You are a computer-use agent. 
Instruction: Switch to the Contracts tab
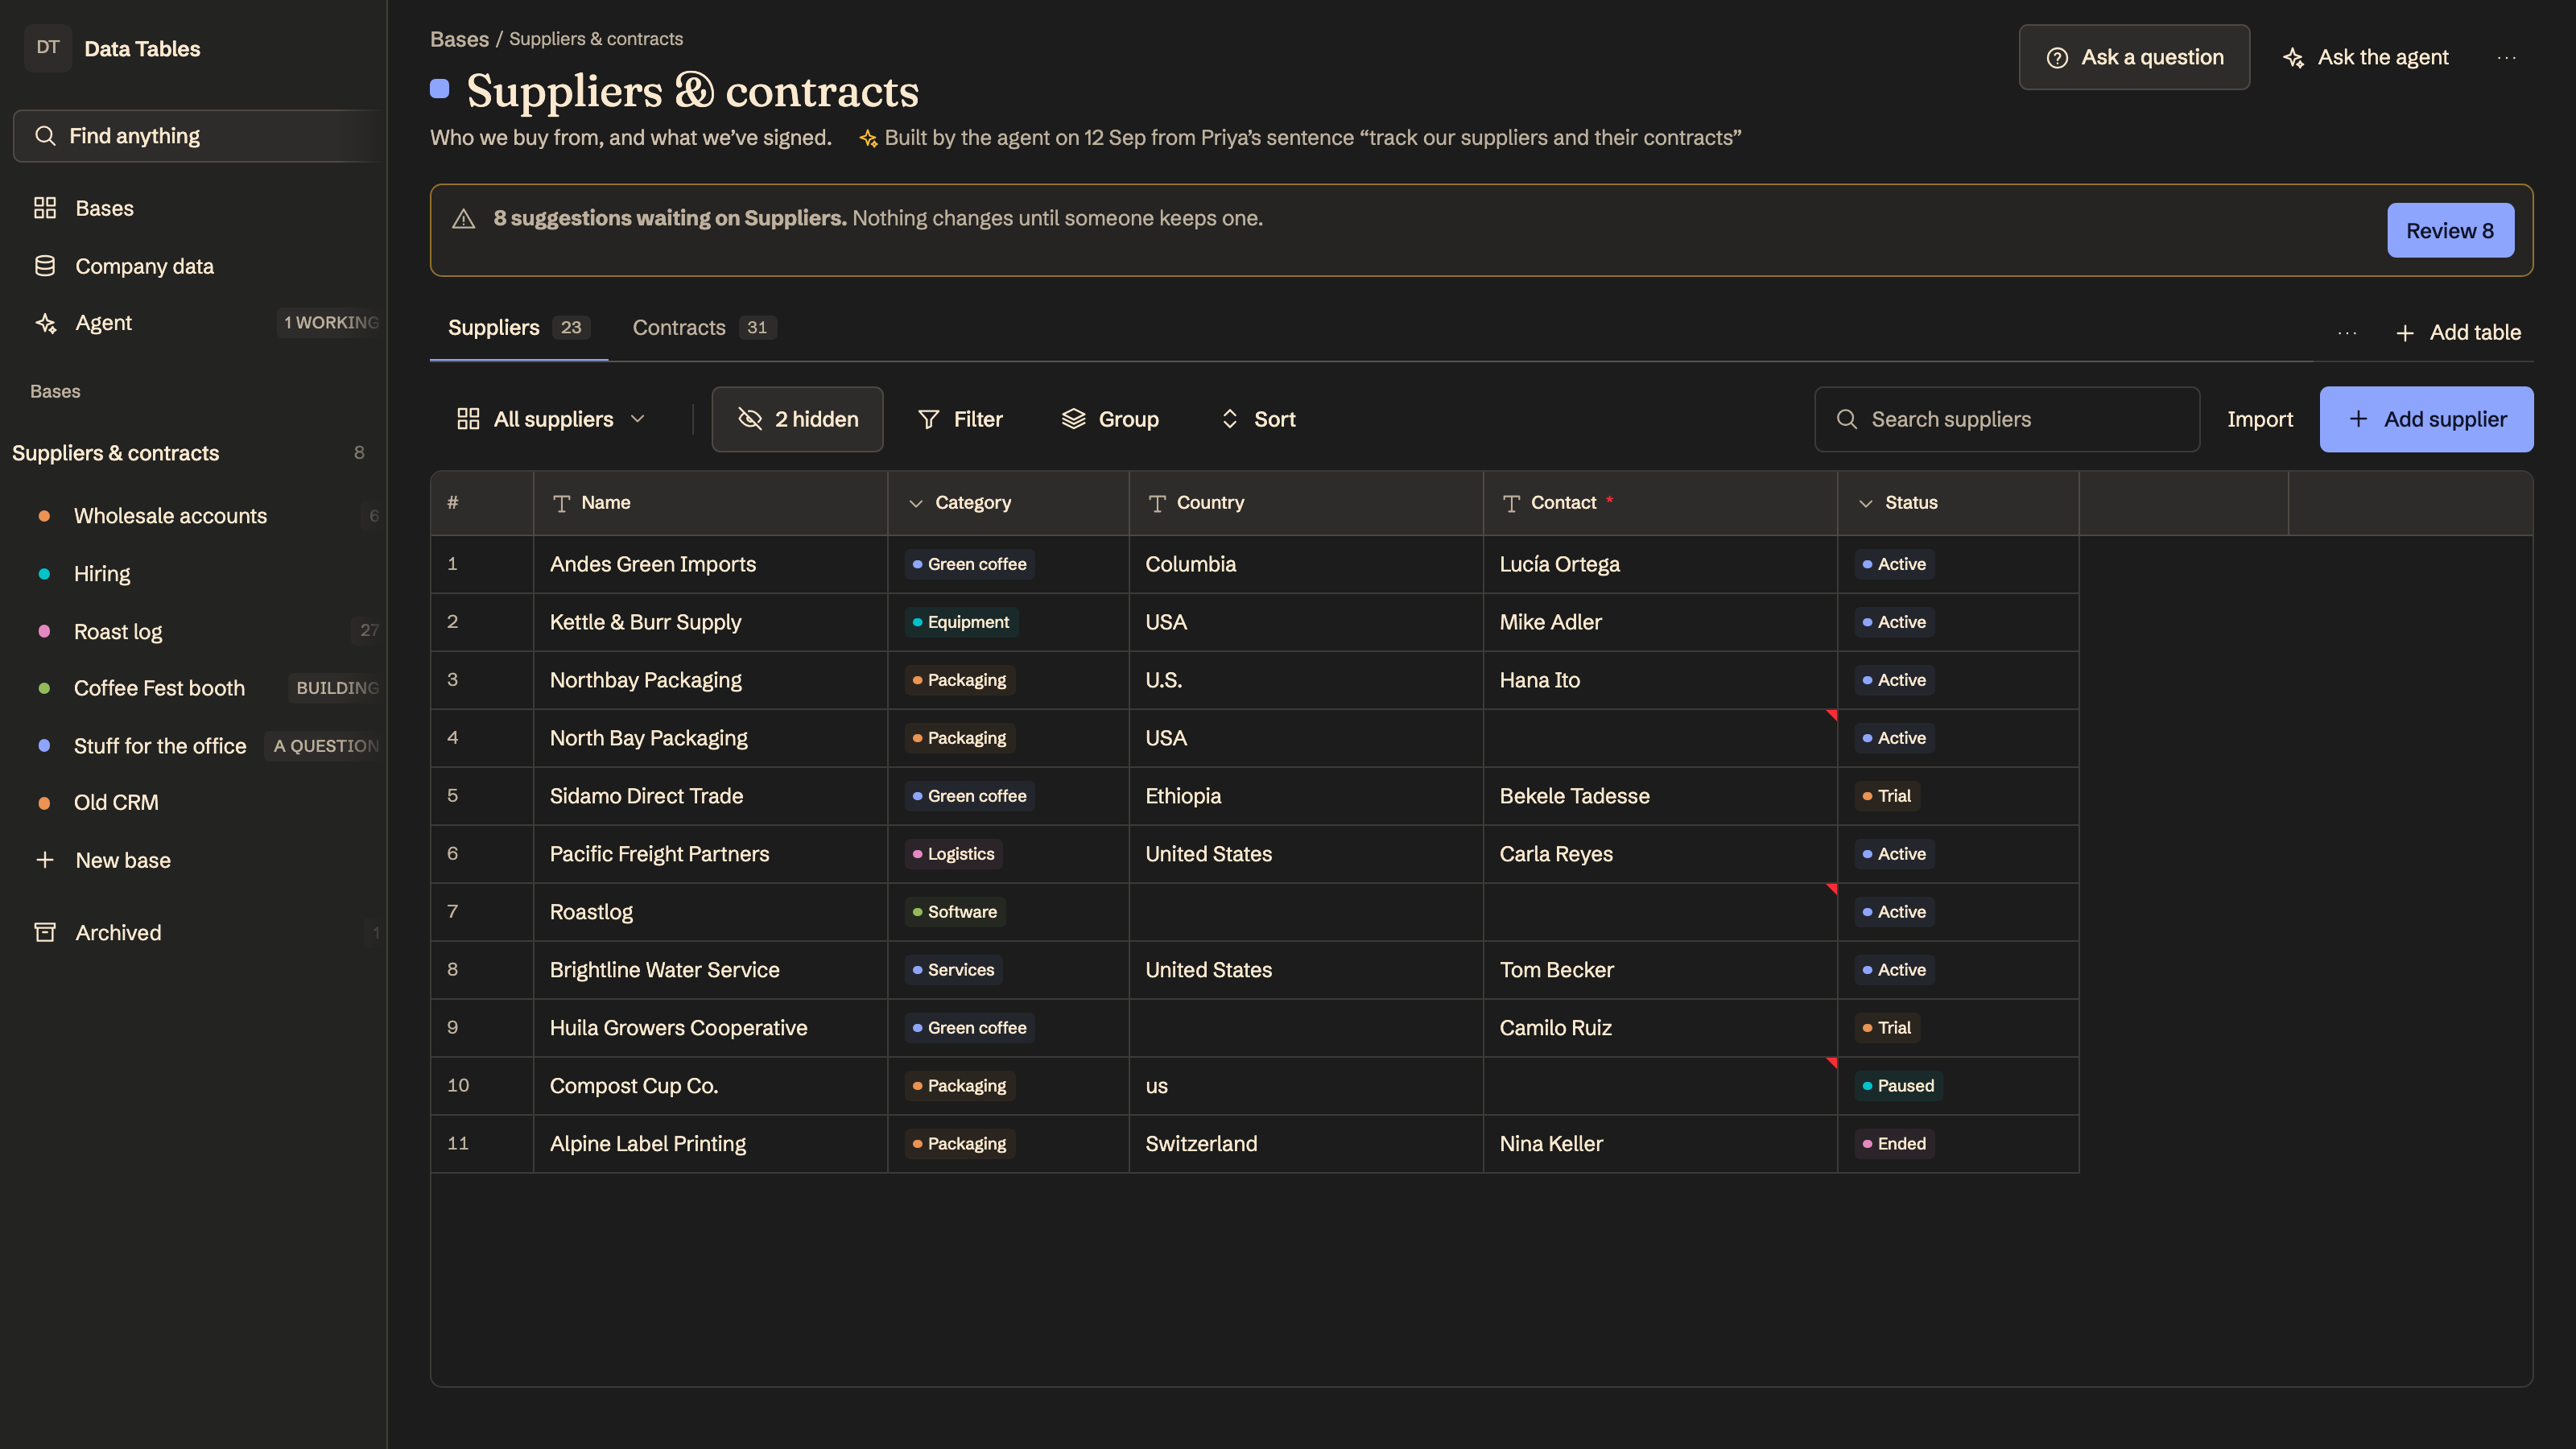tap(704, 328)
